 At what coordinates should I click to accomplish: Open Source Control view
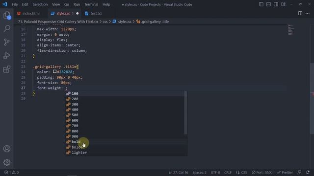pos(7,42)
